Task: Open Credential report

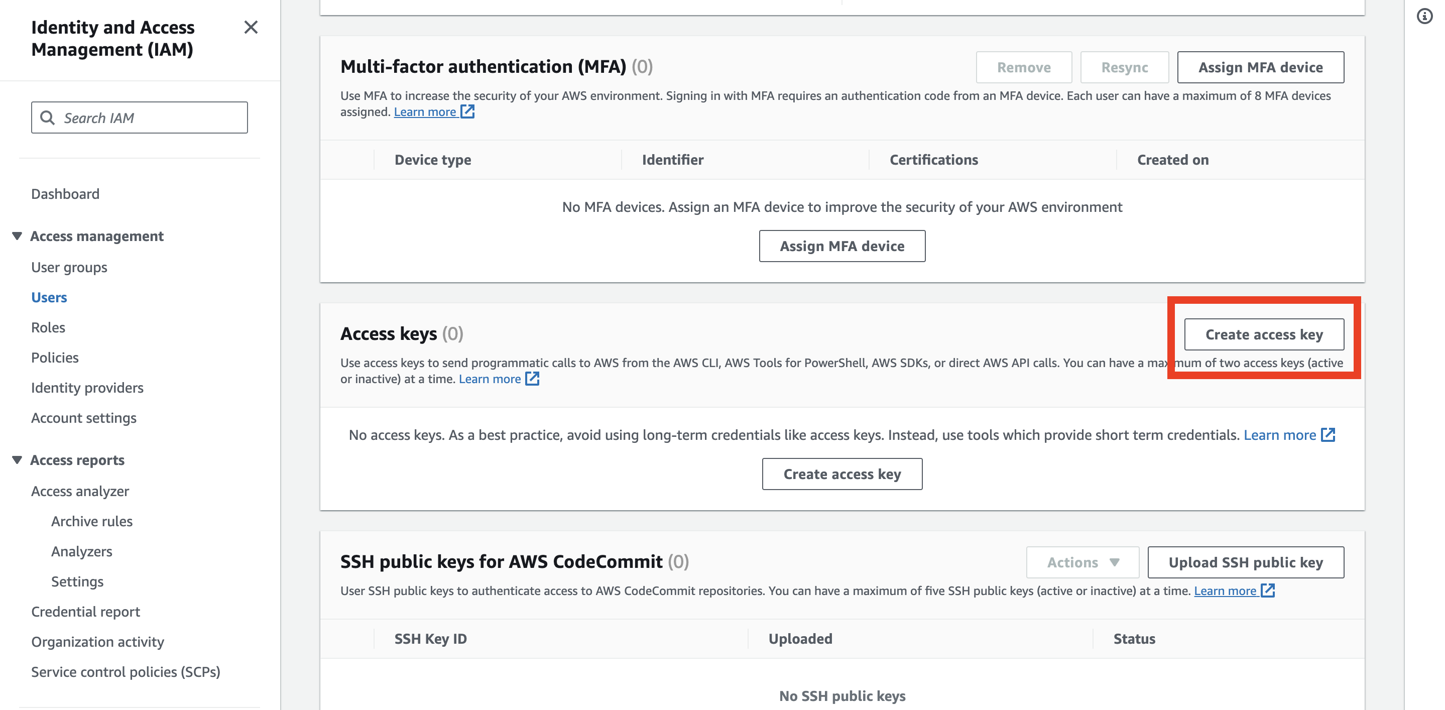Action: pyautogui.click(x=85, y=612)
